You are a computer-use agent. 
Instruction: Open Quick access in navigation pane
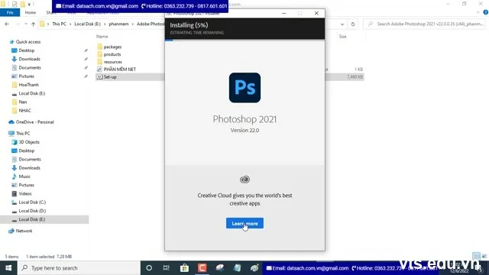[28, 42]
